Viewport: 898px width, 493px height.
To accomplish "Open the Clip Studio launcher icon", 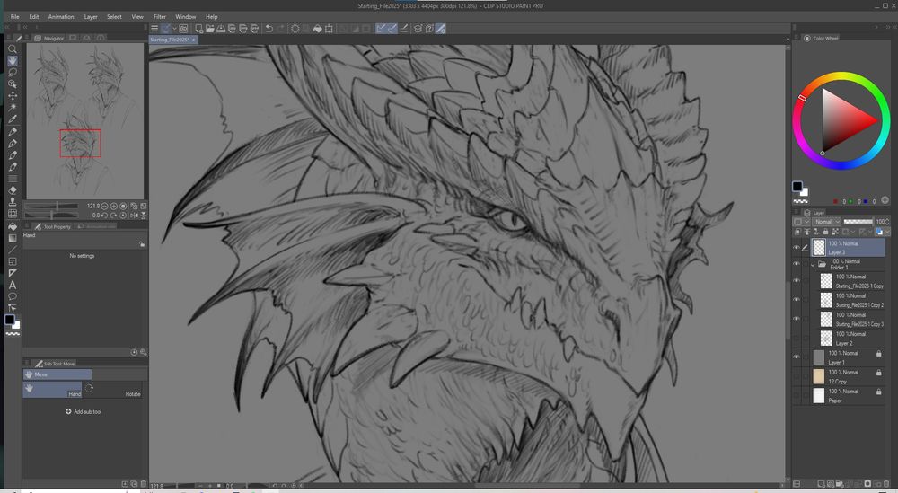I will click(x=183, y=29).
